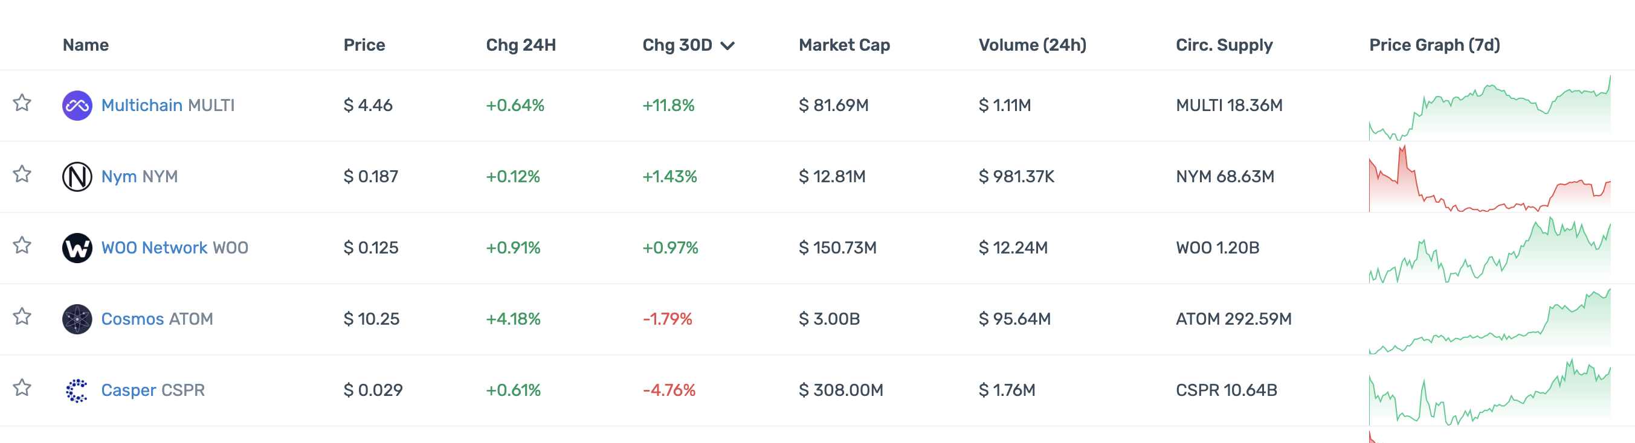View Nym 7d price graph
Viewport: 1635px width, 443px height.
pos(1489,179)
